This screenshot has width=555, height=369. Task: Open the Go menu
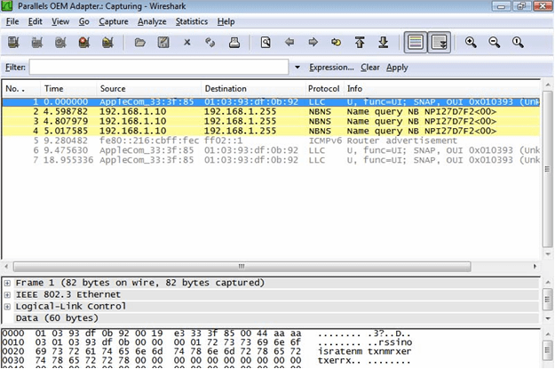click(83, 21)
